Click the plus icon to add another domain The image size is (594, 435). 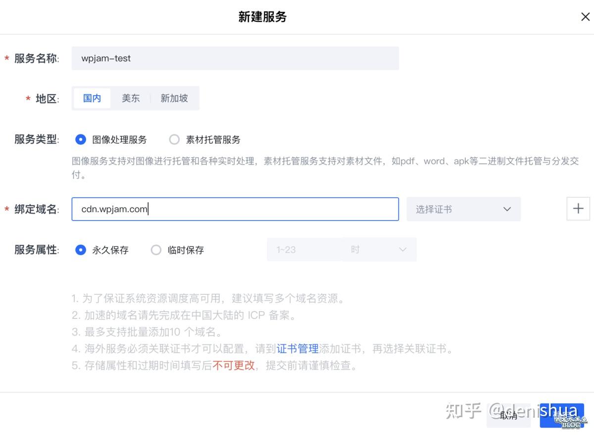(578, 209)
